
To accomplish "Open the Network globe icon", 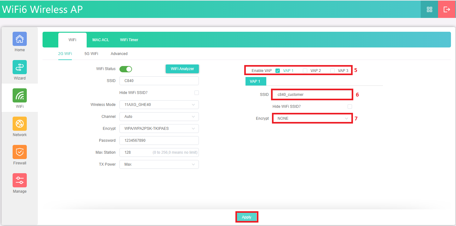I will (20, 124).
